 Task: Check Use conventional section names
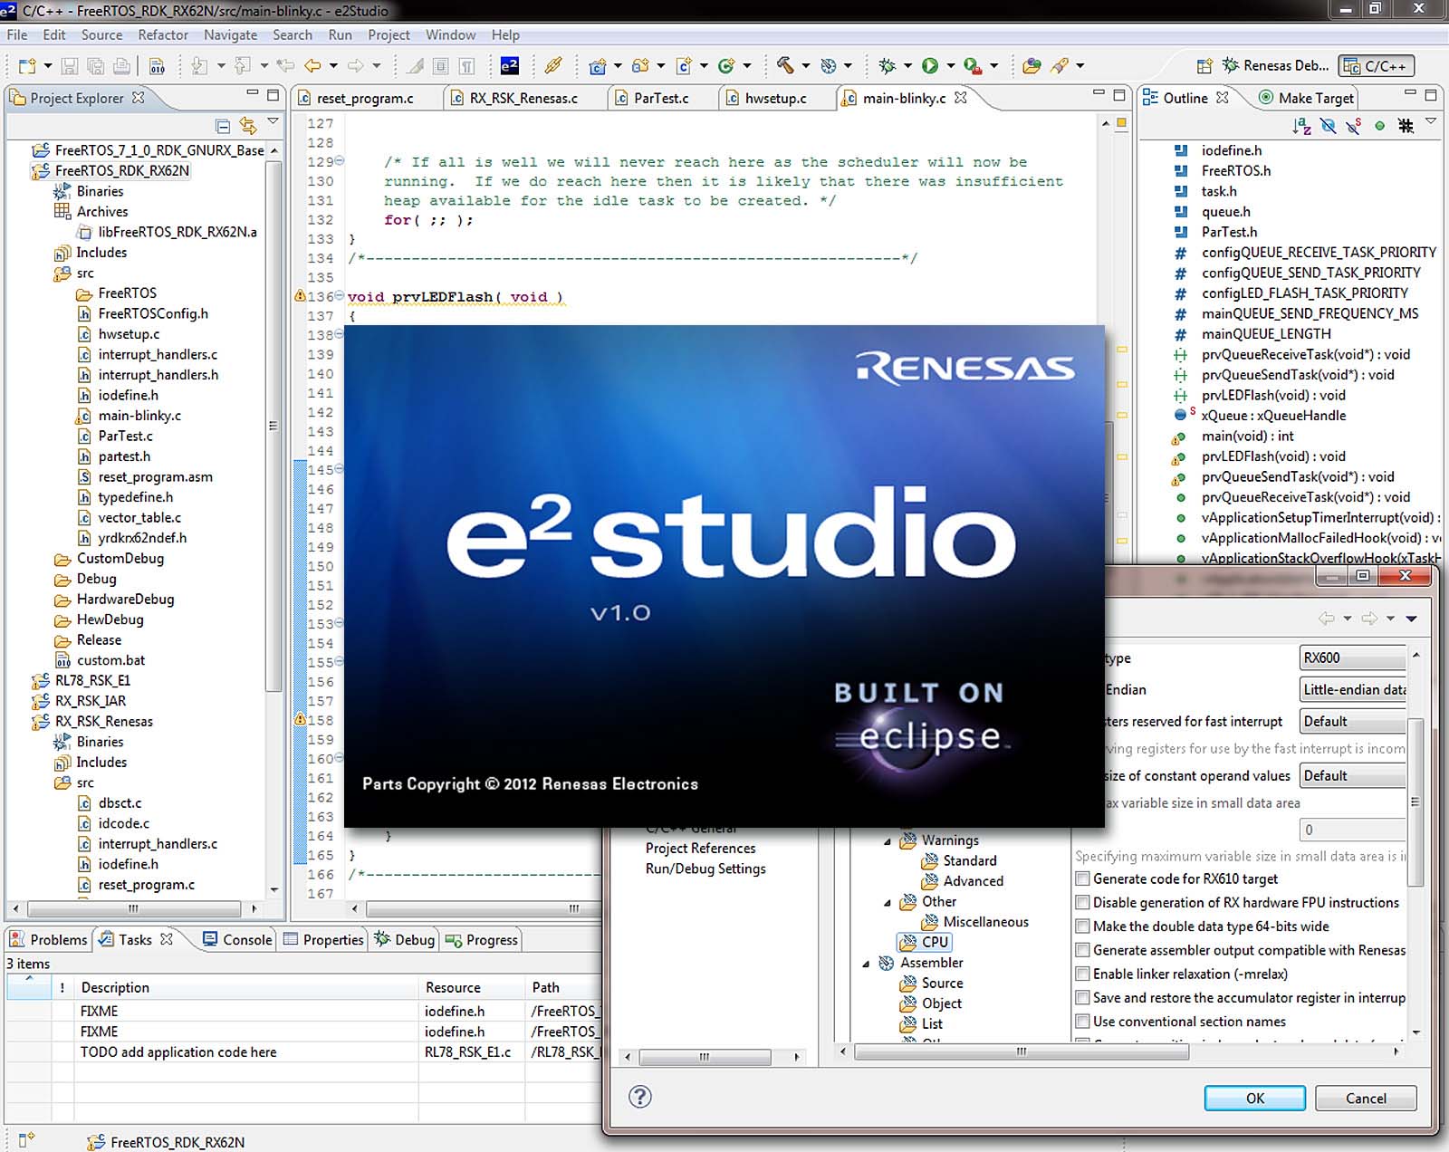[x=1082, y=1021]
